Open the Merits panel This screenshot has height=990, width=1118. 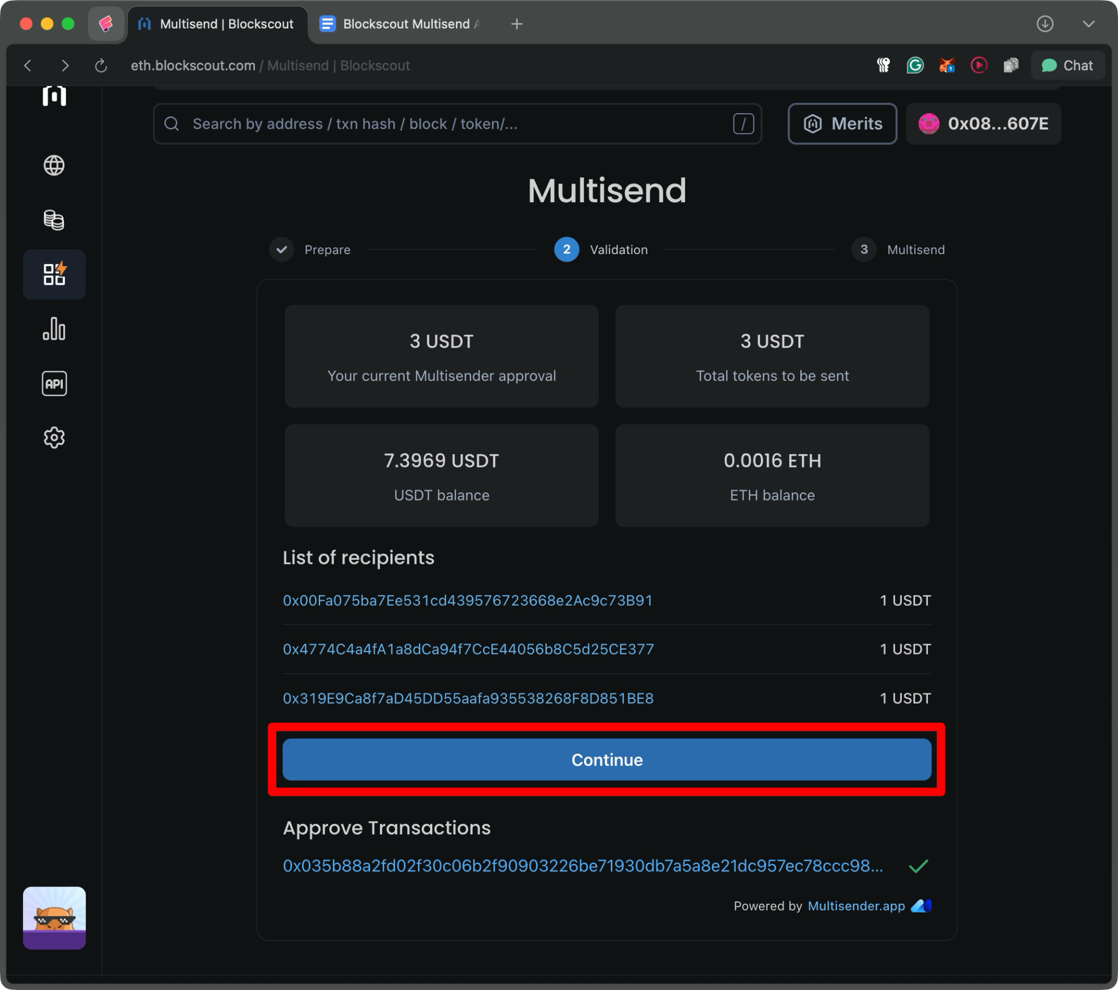(842, 124)
